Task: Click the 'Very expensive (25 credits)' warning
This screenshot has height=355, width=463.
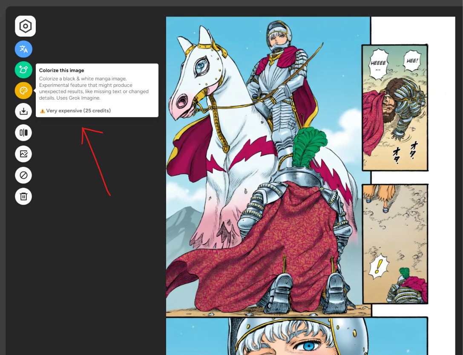Action: [x=75, y=111]
